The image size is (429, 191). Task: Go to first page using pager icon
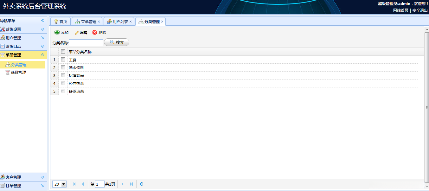pyautogui.click(x=74, y=184)
